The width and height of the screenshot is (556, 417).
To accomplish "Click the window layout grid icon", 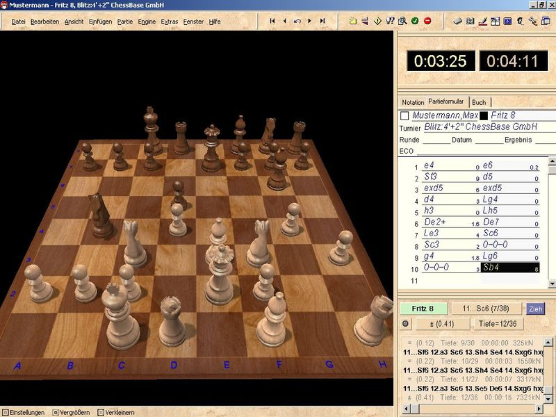I will pos(495,21).
